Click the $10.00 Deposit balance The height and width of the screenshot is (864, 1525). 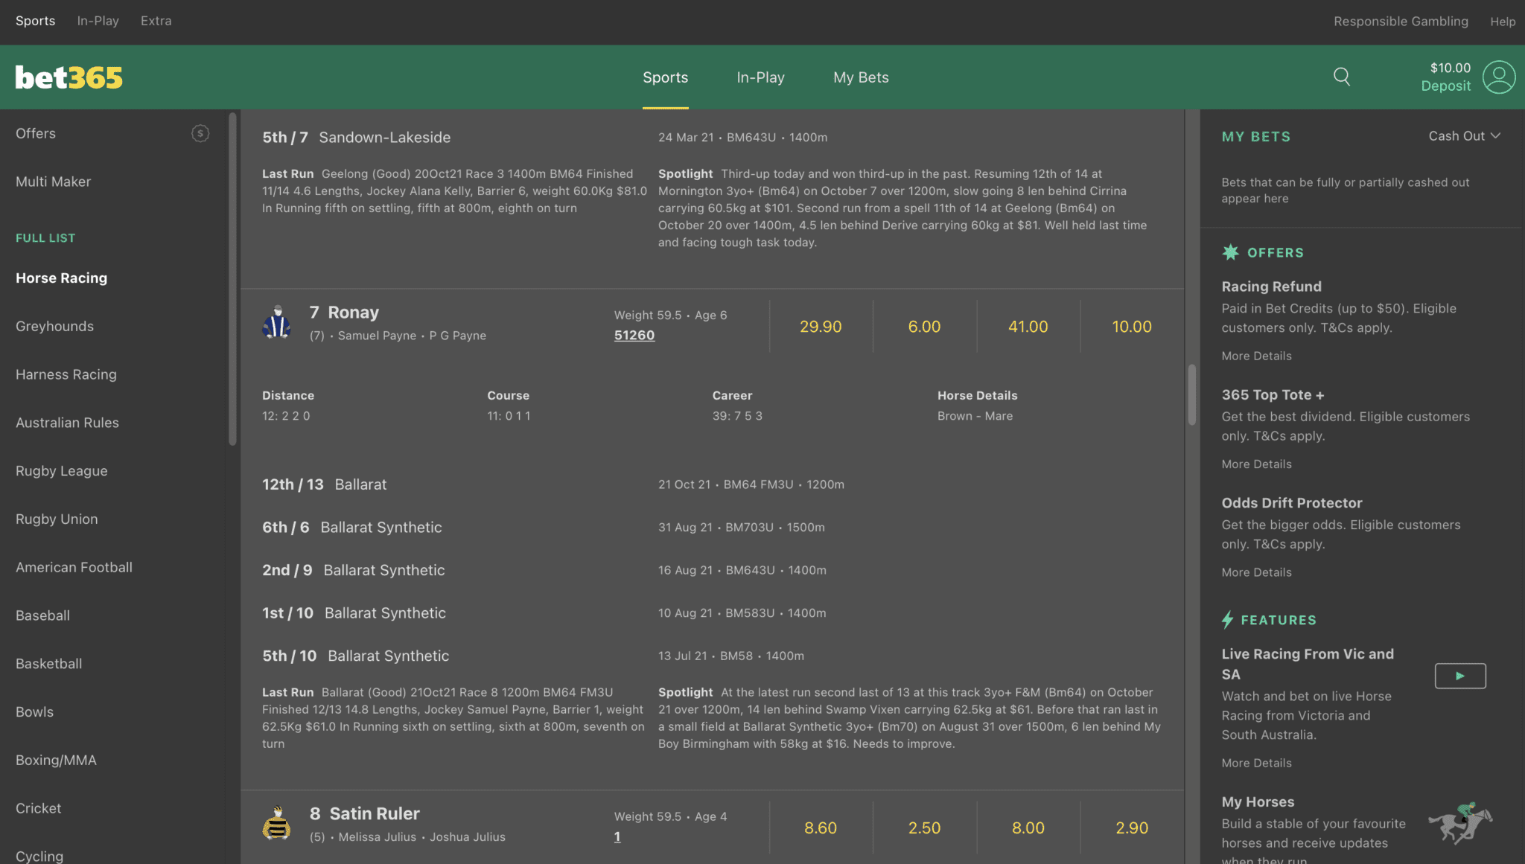tap(1445, 77)
